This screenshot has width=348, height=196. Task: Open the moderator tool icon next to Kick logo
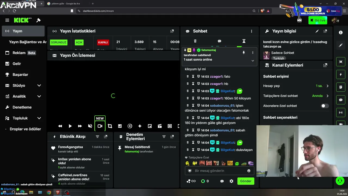click(x=39, y=20)
